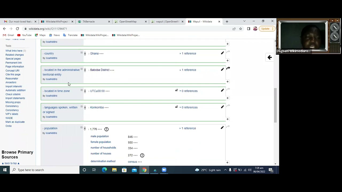Screen dimensions: 342x192
Task: Open Permanent link in the sidebar
Action: pyautogui.click(x=14, y=63)
